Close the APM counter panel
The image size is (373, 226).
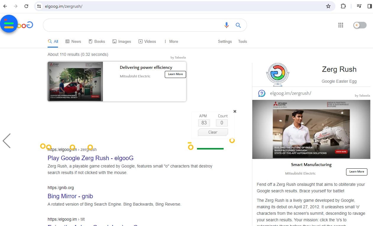click(235, 111)
